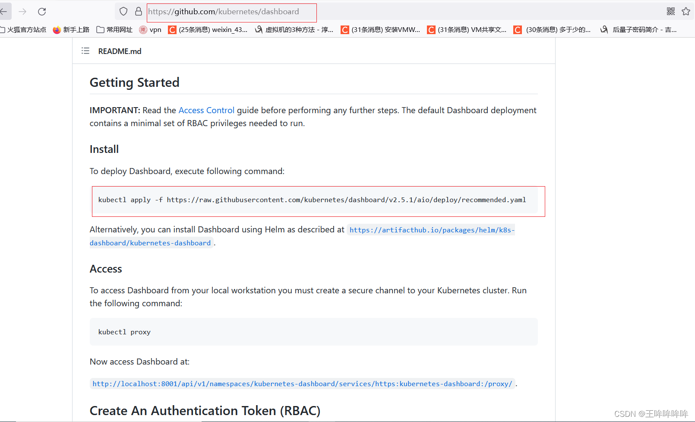Click the README.md file title
The image size is (695, 422).
point(120,51)
